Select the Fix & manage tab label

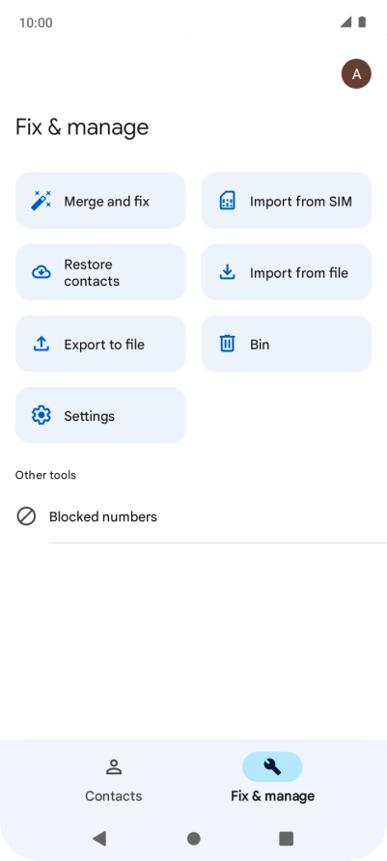(x=273, y=795)
